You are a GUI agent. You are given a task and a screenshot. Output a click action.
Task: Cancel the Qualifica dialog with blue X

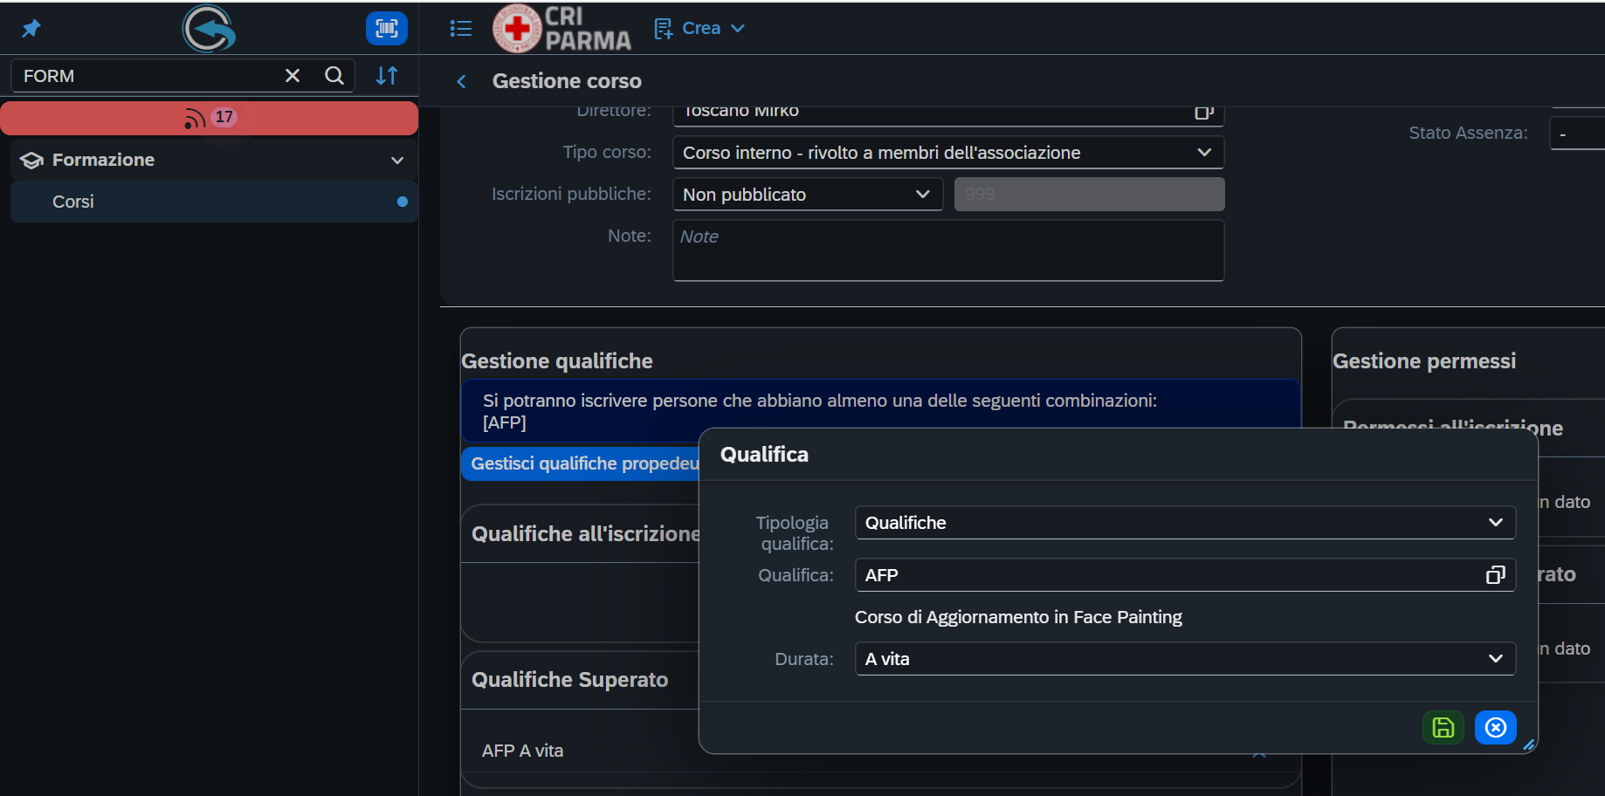1496,727
